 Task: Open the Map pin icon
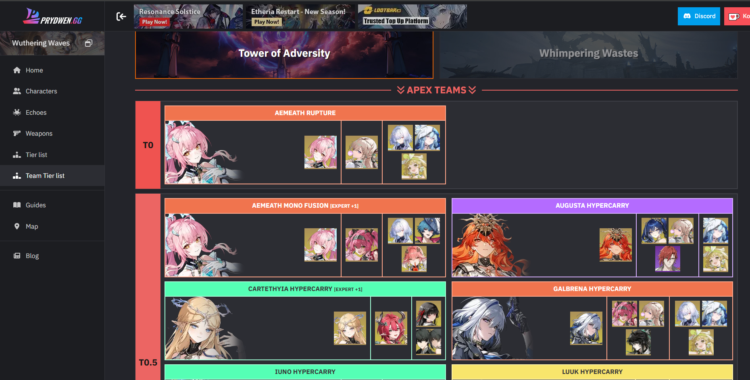(x=17, y=226)
